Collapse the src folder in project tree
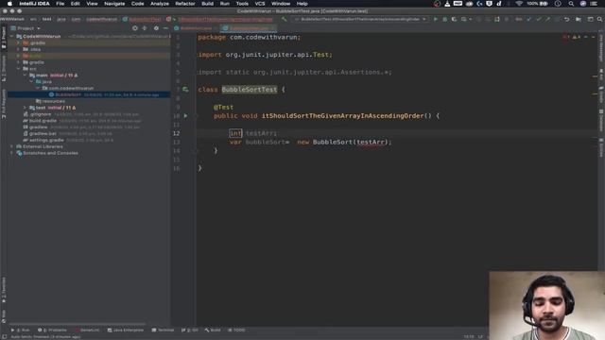605x340 pixels. [18, 69]
